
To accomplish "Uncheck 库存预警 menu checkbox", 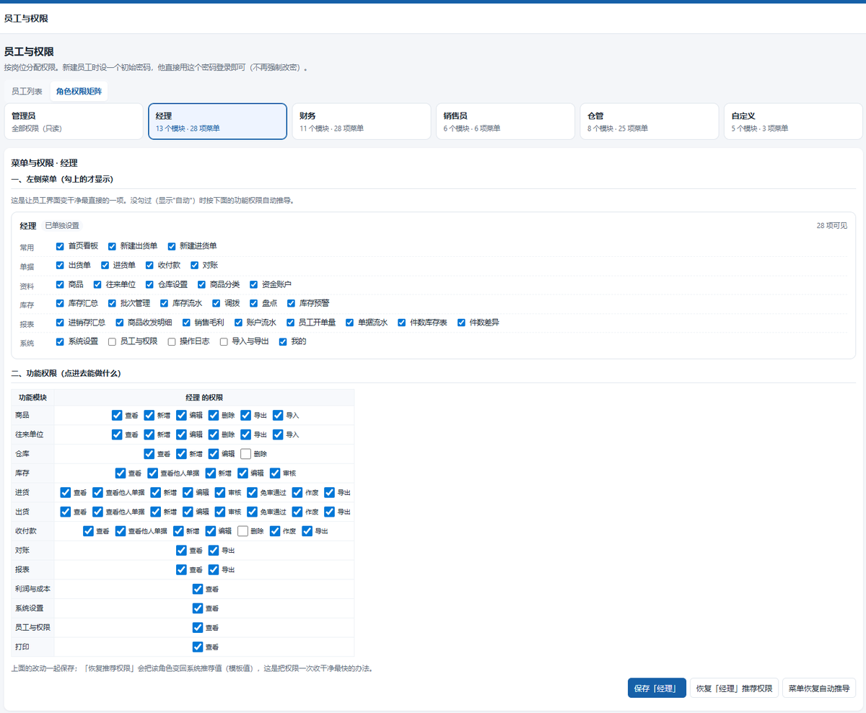I will coord(292,303).
